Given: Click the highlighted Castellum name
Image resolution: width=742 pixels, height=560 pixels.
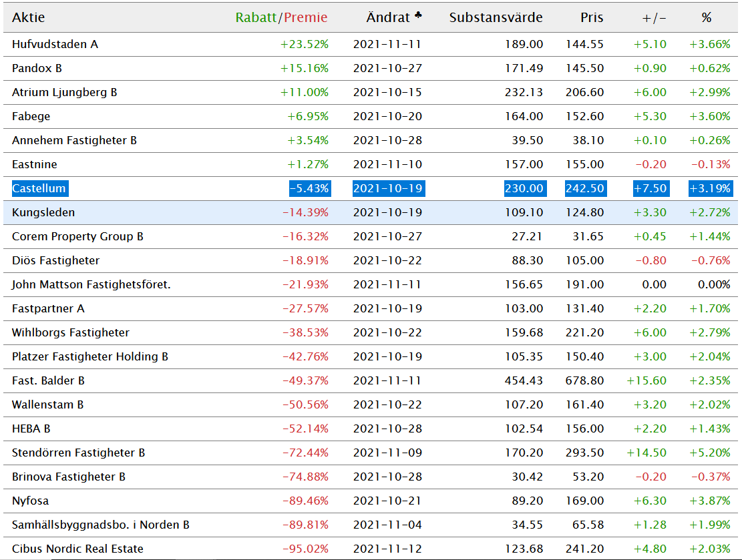Looking at the screenshot, I should click(39, 188).
